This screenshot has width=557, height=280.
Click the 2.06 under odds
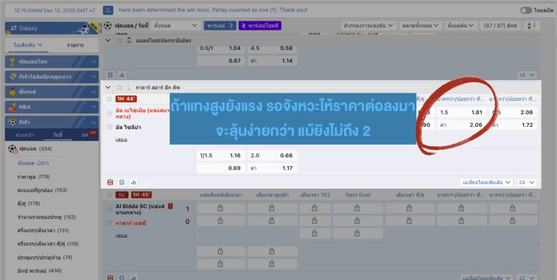475,125
